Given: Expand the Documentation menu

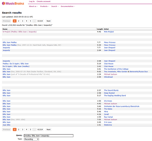Looking at the screenshot, I should [68, 6].
